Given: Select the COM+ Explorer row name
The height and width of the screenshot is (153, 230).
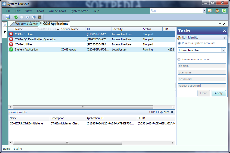Looking at the screenshot, I should coord(24,34).
